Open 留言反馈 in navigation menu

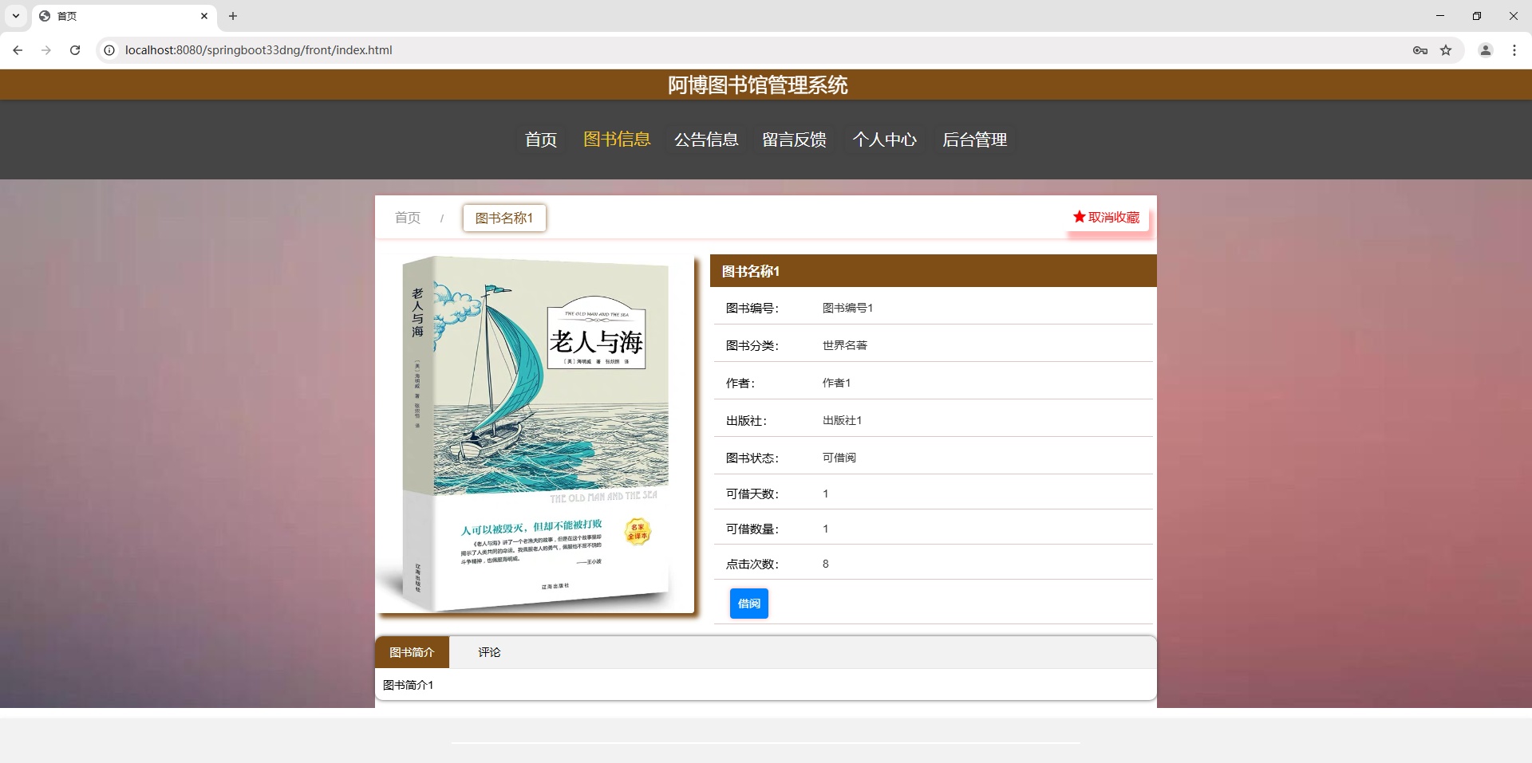coord(795,140)
